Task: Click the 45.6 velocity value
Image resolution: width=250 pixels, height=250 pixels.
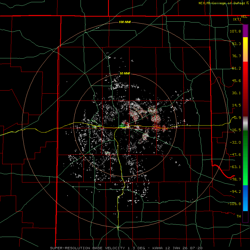Action: pos(236,81)
